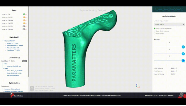Viewport: 186px width, 106px height.
Task: Select Show Optimized Model radio button
Action: pyautogui.click(x=154, y=29)
